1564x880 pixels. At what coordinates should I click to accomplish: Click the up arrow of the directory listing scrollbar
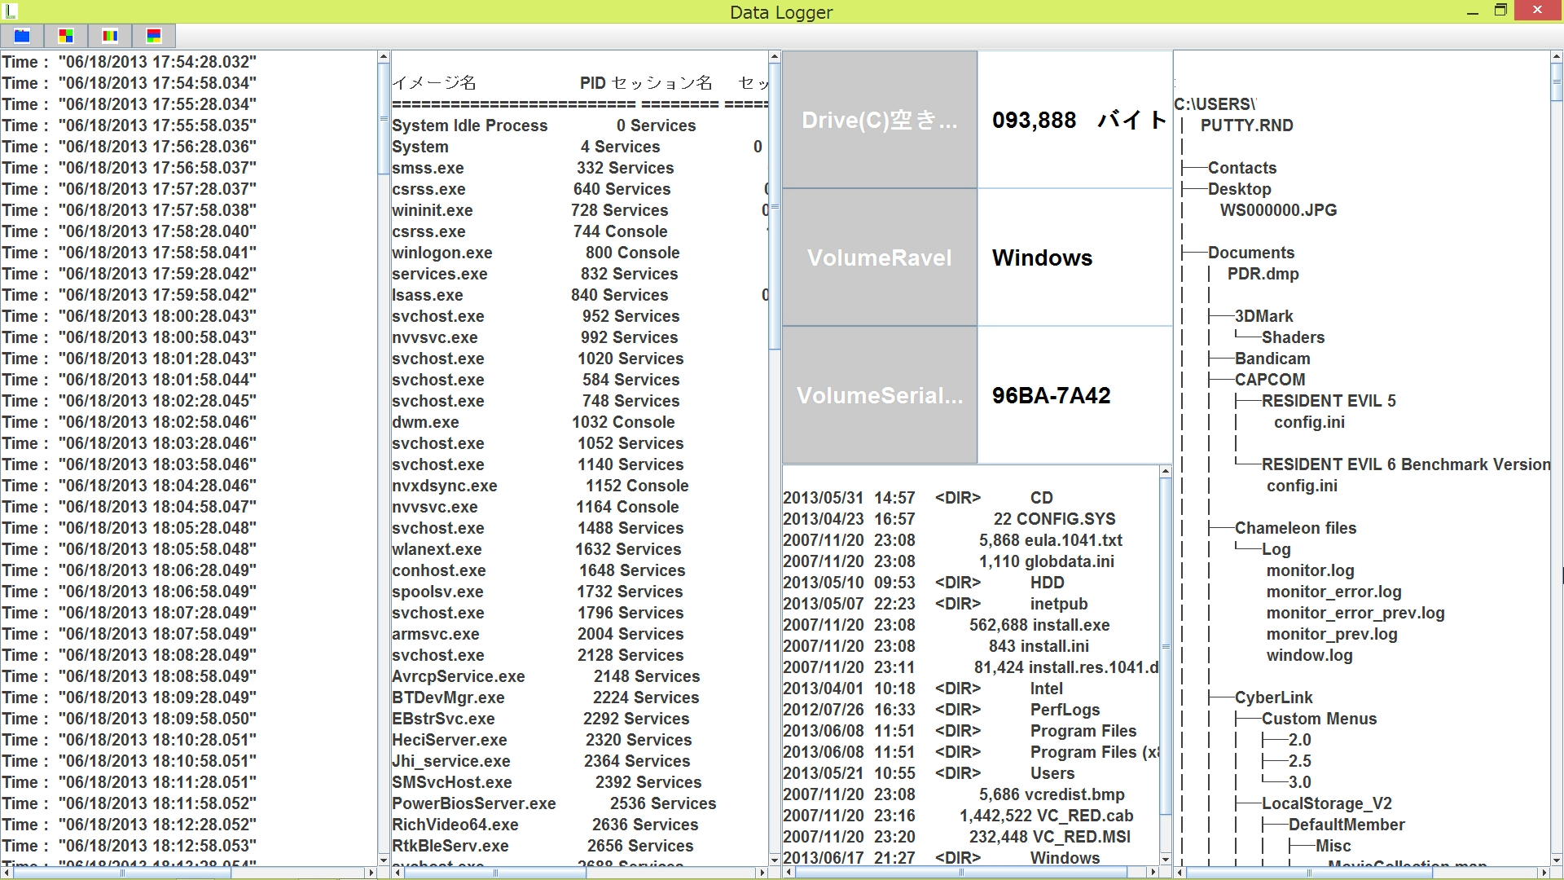coord(1165,472)
